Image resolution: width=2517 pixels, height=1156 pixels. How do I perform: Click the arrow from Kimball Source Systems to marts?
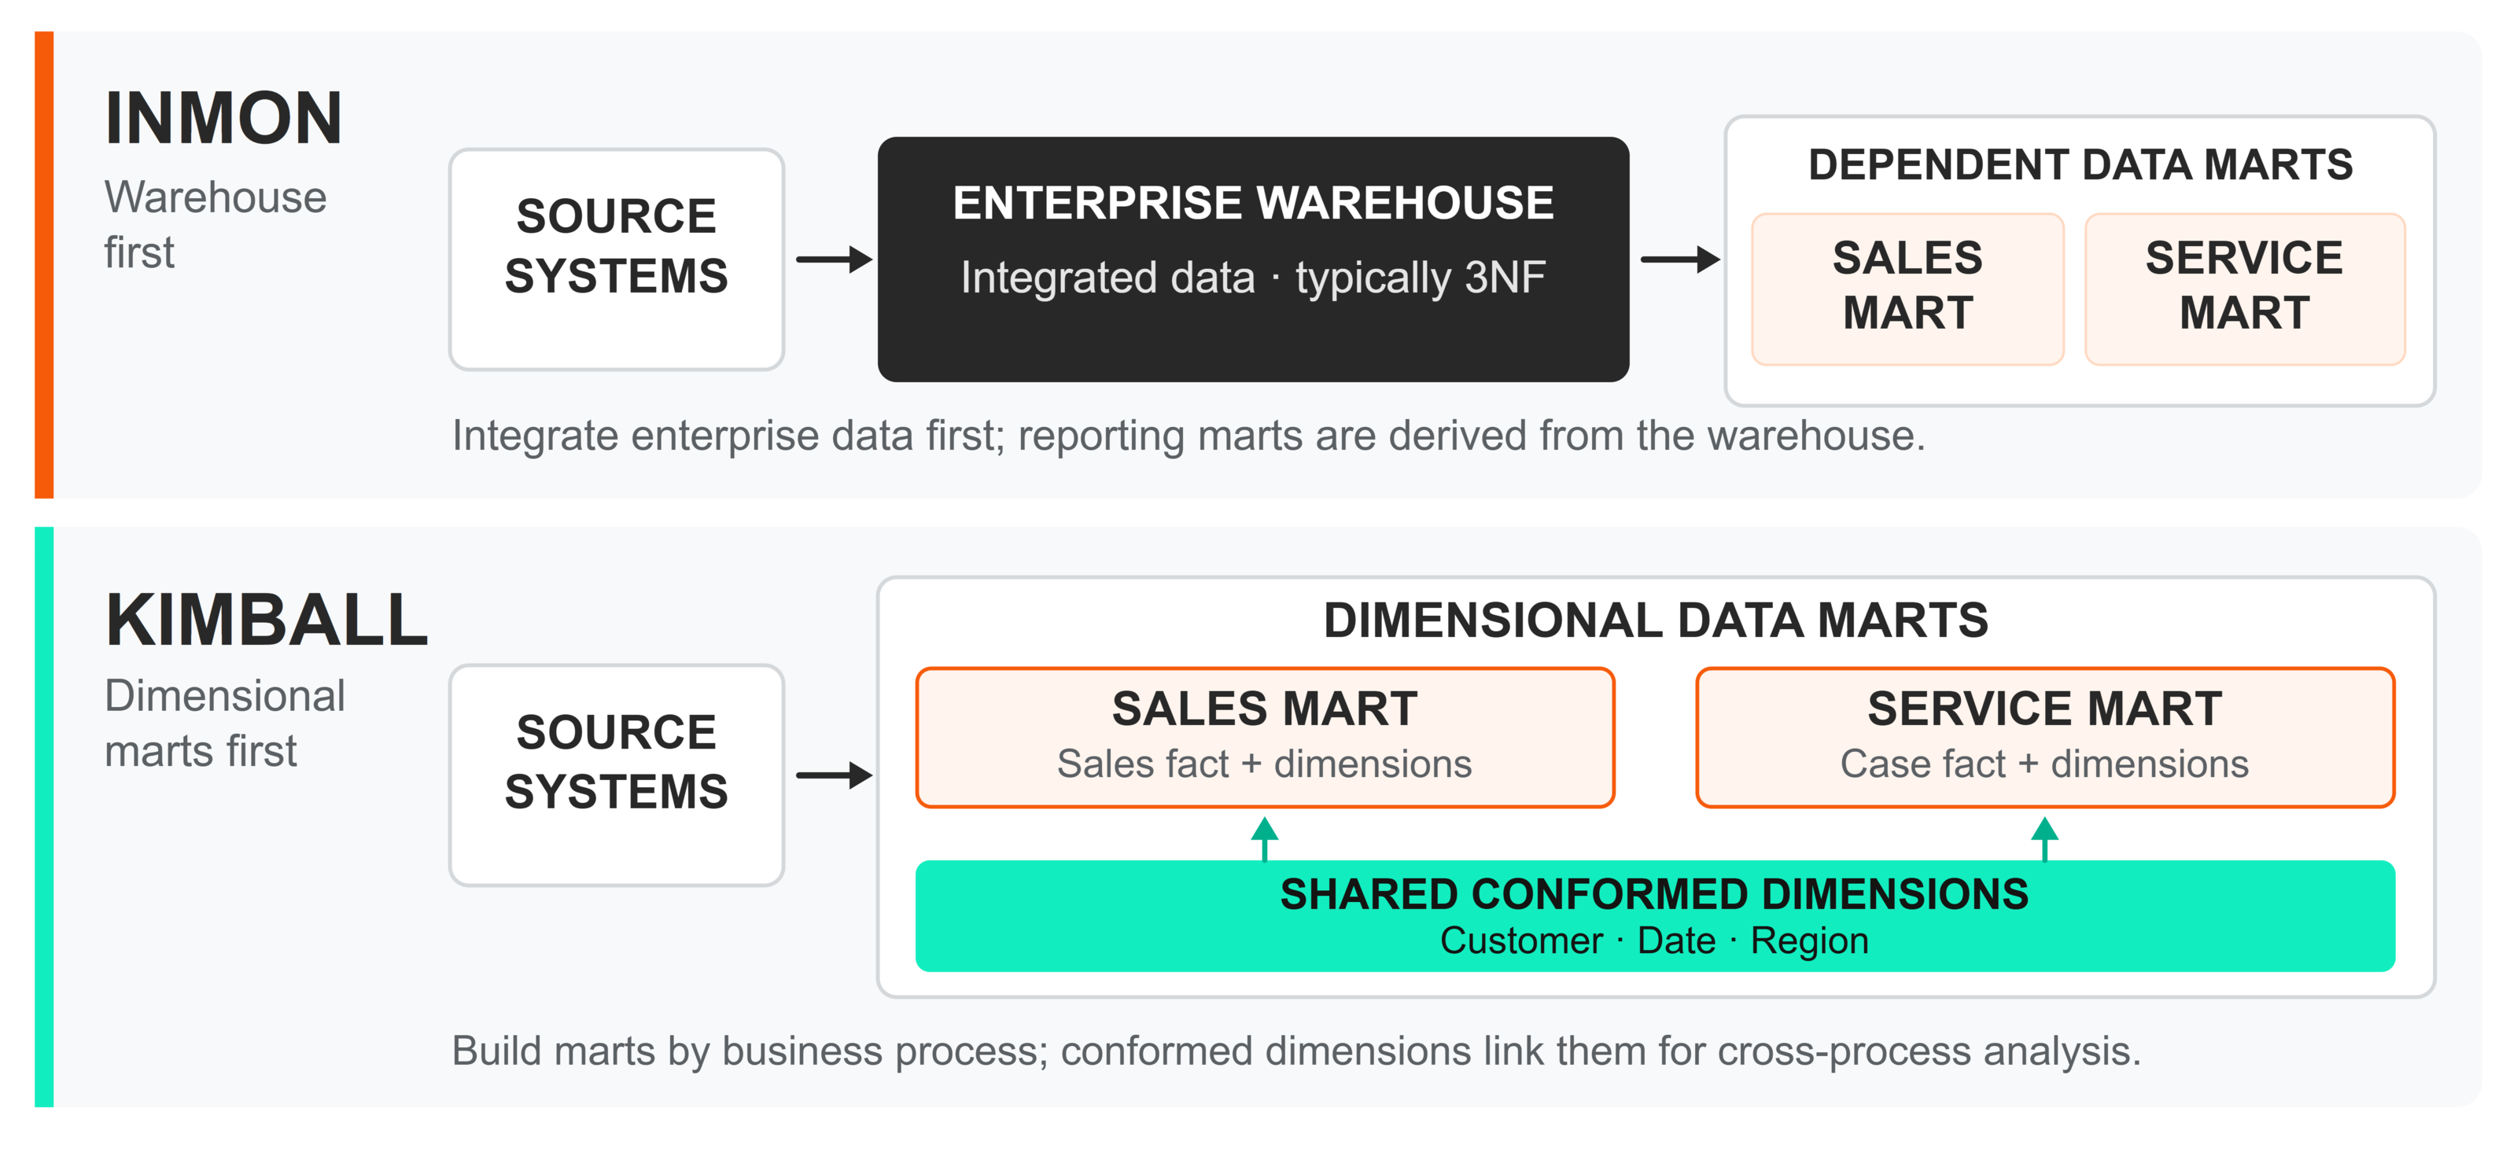pyautogui.click(x=834, y=776)
